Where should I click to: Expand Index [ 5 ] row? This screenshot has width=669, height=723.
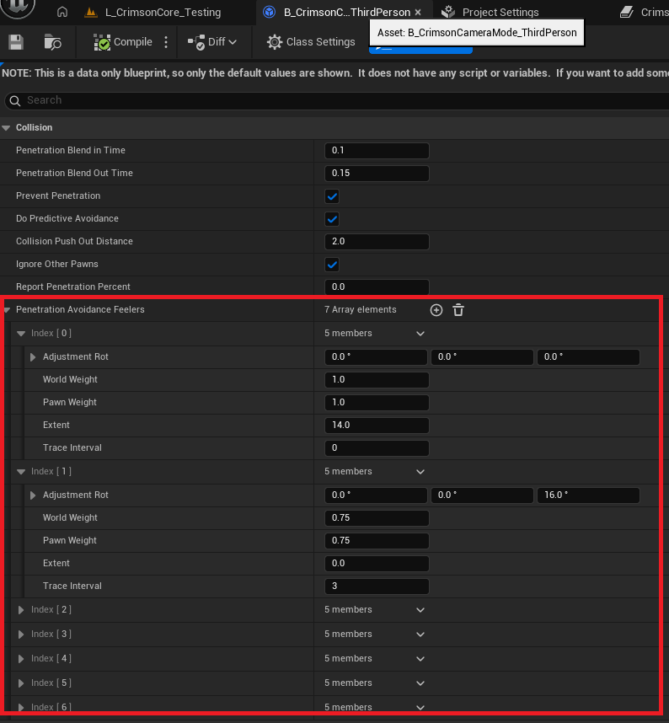21,683
